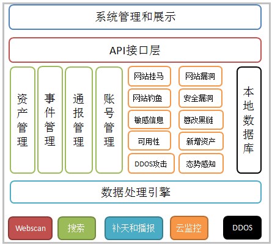The image size is (272, 245).
Task: Choose the 可用性 module
Action: point(149,141)
